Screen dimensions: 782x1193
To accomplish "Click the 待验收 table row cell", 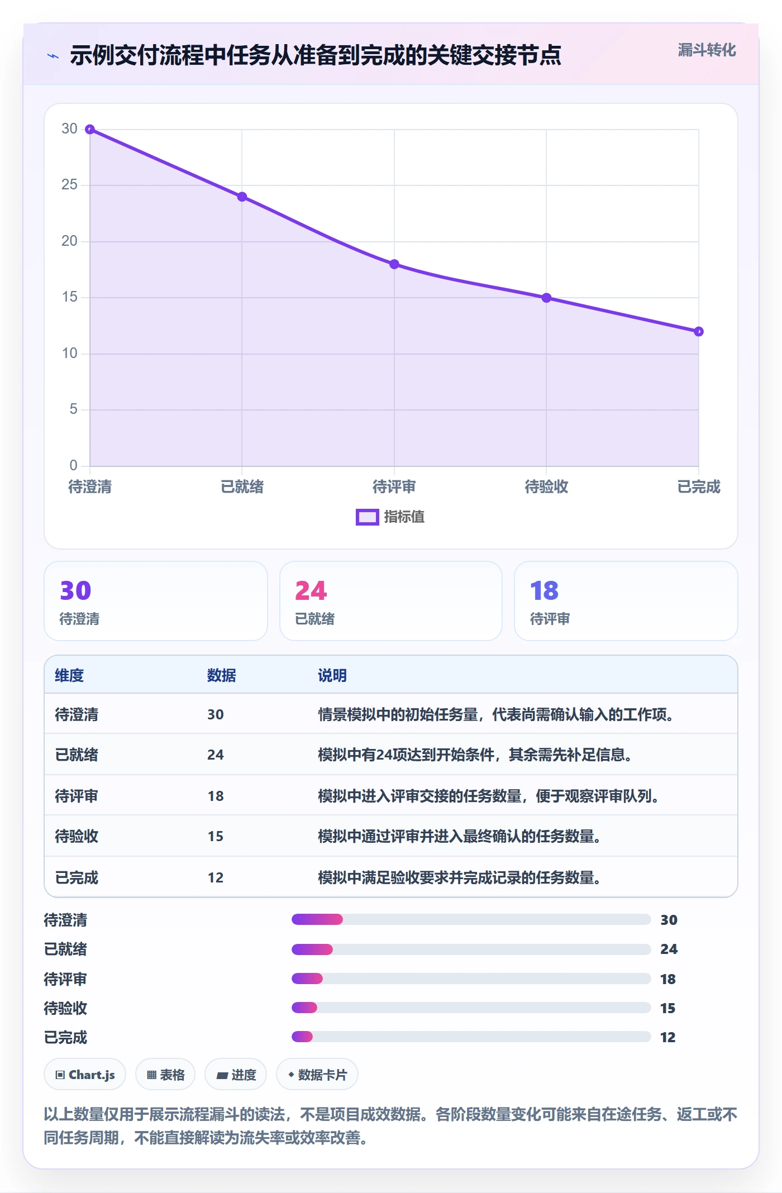I will 77,836.
